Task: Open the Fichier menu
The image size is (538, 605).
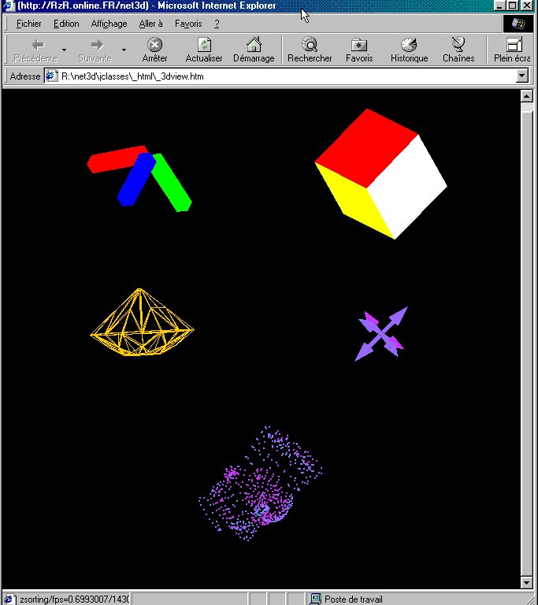Action: click(28, 24)
